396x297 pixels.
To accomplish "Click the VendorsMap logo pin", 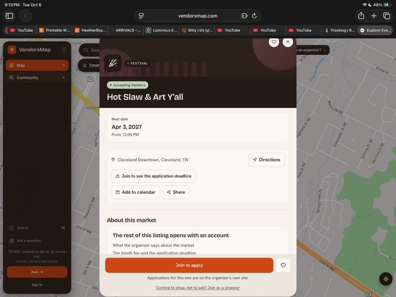I will click(x=12, y=50).
